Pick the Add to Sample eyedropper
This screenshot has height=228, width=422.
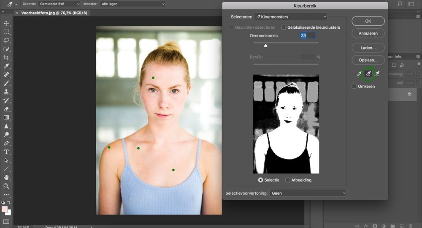tap(368, 74)
